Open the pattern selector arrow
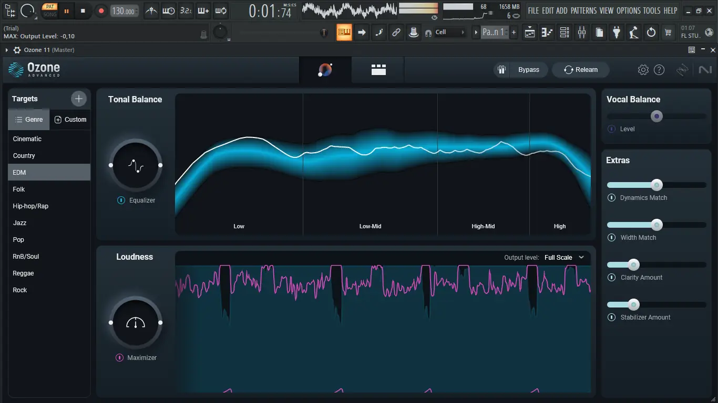The image size is (718, 403). (x=476, y=33)
